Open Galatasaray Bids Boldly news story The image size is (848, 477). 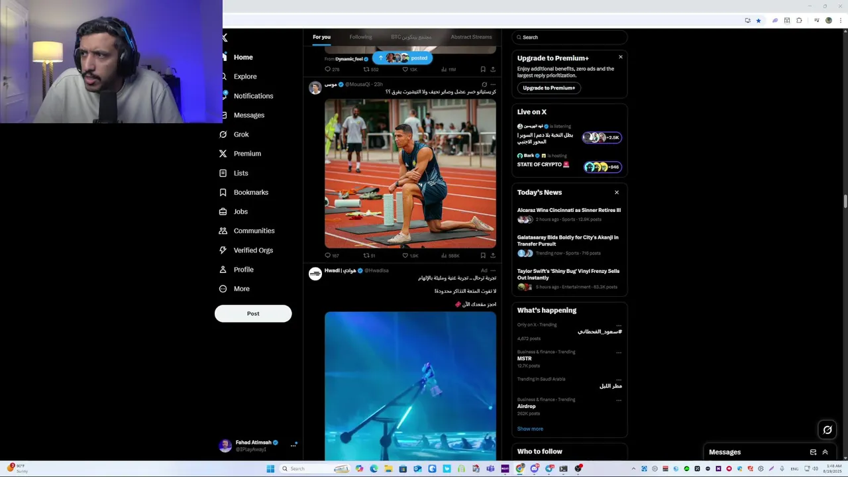(x=569, y=245)
